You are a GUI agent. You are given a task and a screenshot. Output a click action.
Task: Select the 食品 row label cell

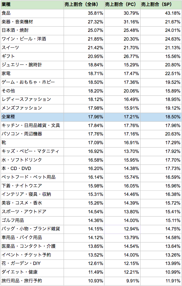click(x=32, y=13)
